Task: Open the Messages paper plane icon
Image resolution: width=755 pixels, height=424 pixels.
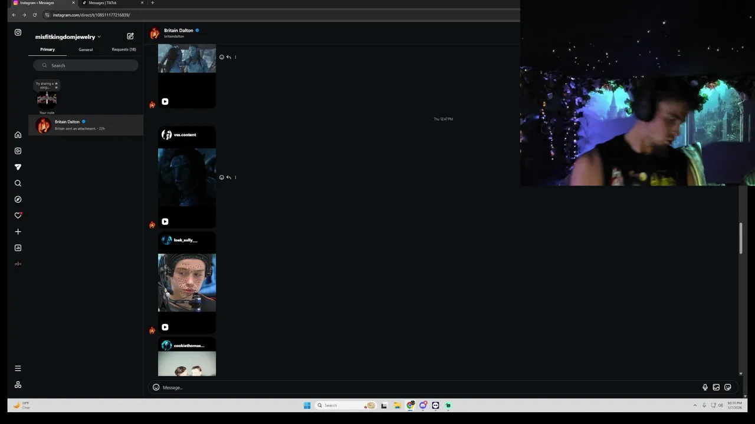Action: pos(18,167)
